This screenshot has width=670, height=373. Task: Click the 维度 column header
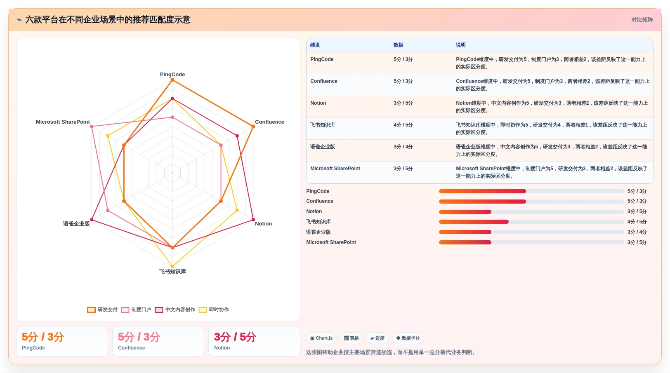[x=315, y=45]
